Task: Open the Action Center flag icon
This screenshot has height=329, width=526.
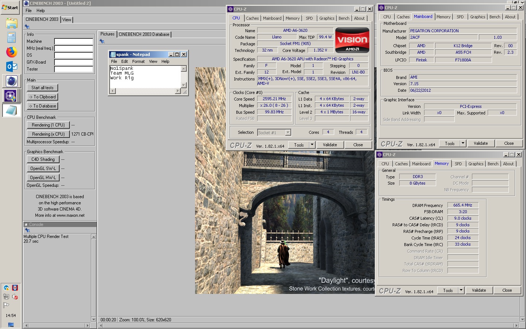Action: [x=6, y=305]
